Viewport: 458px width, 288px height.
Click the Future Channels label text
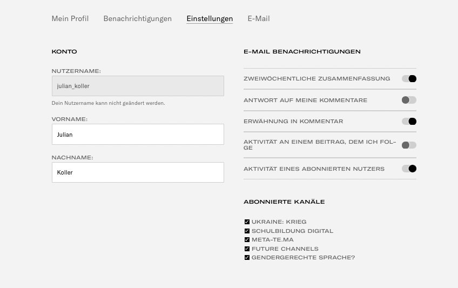pyautogui.click(x=285, y=249)
